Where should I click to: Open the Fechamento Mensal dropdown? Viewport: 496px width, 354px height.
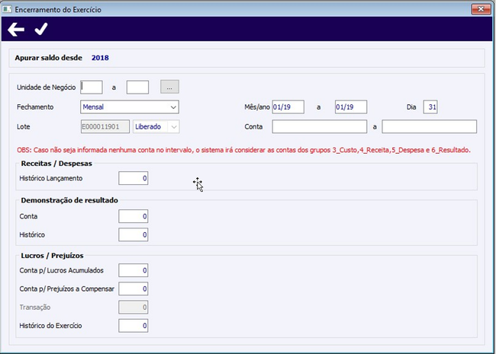tap(130, 107)
